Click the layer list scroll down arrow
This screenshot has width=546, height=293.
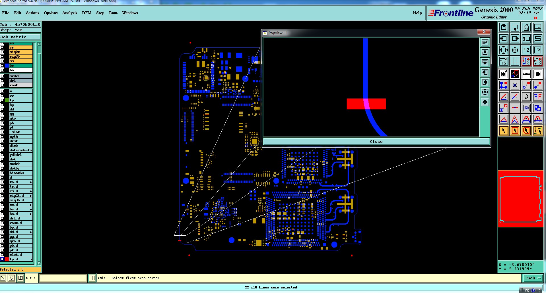click(39, 263)
